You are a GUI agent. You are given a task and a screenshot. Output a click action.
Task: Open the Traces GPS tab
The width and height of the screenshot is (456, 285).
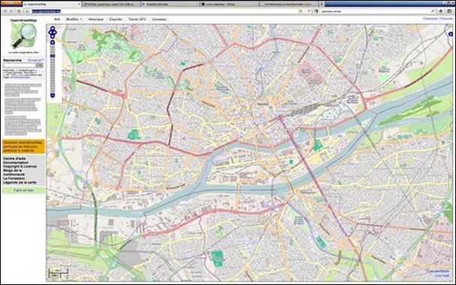(137, 19)
